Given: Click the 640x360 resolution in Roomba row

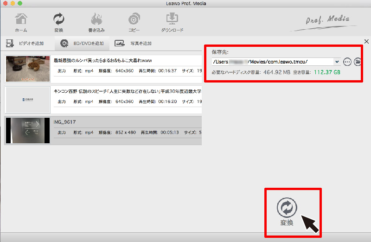Looking at the screenshot, I should (x=124, y=71).
